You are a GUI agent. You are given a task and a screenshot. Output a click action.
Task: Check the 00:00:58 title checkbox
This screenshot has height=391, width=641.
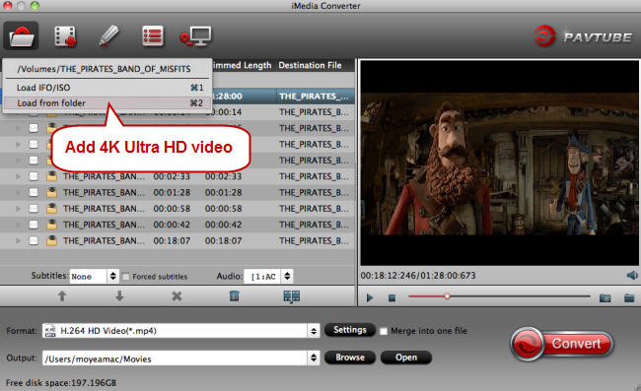click(34, 209)
